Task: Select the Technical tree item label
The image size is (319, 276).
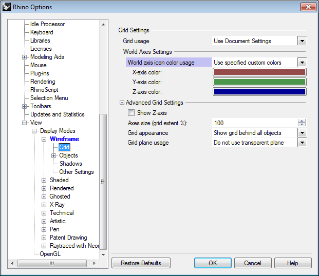Action: 62,213
